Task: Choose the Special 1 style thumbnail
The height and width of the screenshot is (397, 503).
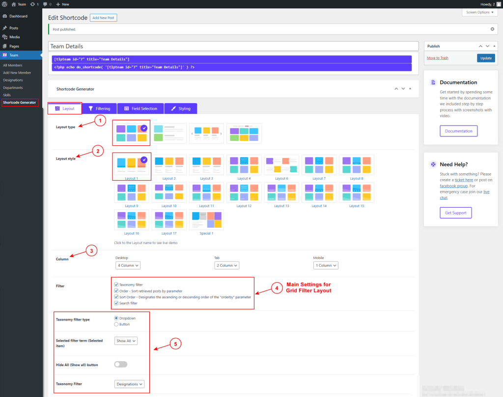Action: point(207,220)
